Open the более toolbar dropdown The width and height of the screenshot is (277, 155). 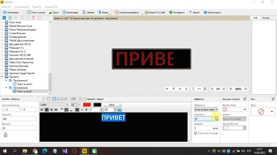104,12
